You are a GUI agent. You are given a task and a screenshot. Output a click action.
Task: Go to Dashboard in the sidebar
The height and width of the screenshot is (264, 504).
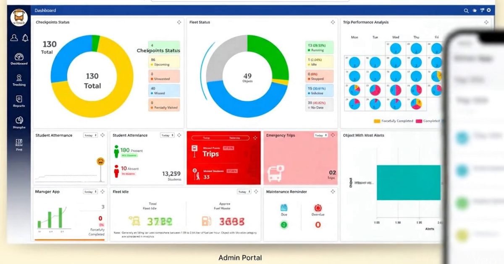tap(19, 59)
